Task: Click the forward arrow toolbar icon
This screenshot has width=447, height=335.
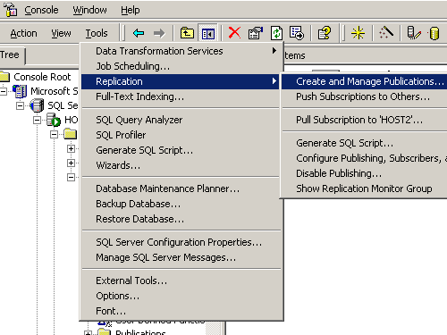Action: 159,33
